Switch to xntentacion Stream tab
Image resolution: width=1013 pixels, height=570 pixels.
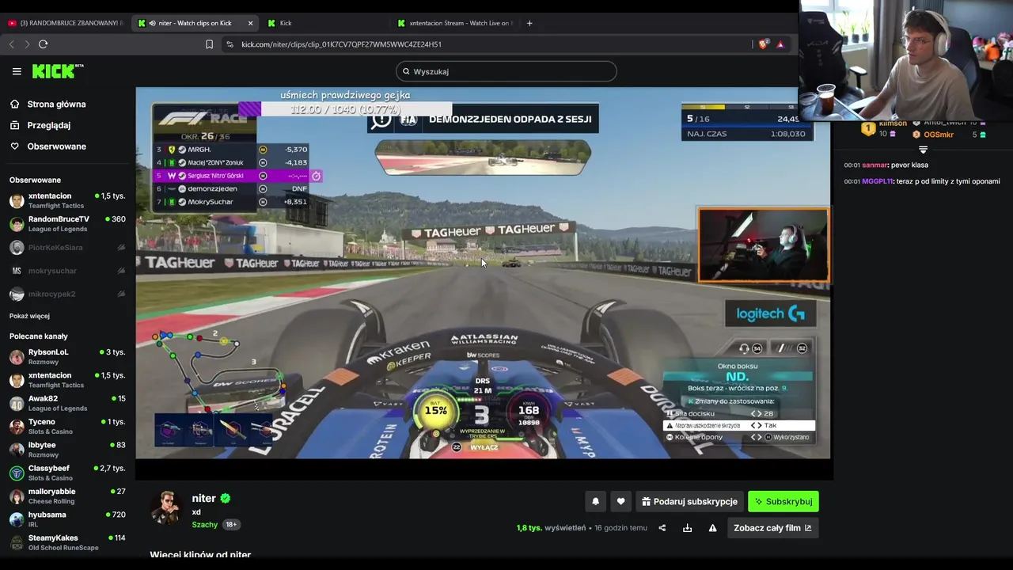(455, 23)
